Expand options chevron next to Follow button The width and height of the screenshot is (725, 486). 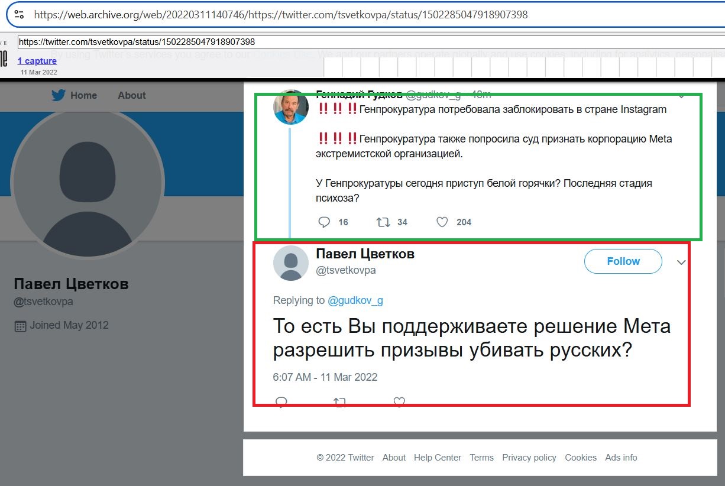[x=681, y=263]
